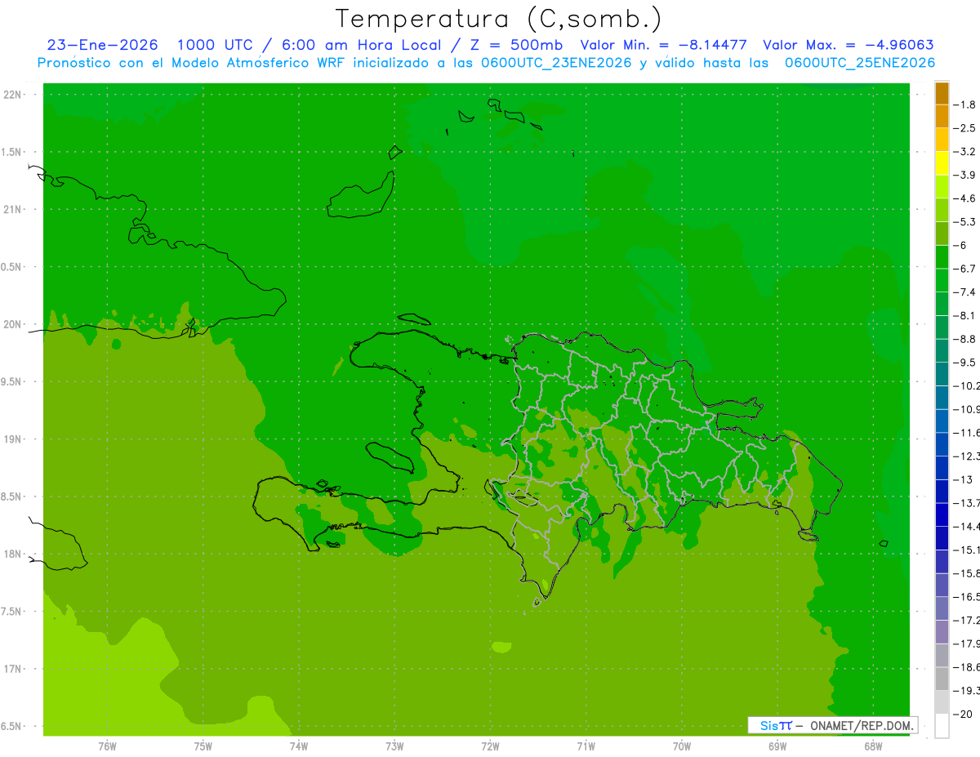This screenshot has width=980, height=757.
Task: Select the date text "23-Ene-2026"
Action: (x=103, y=46)
